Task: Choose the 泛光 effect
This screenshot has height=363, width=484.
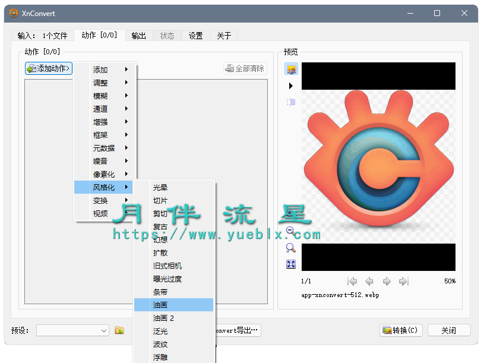Action: pyautogui.click(x=174, y=331)
